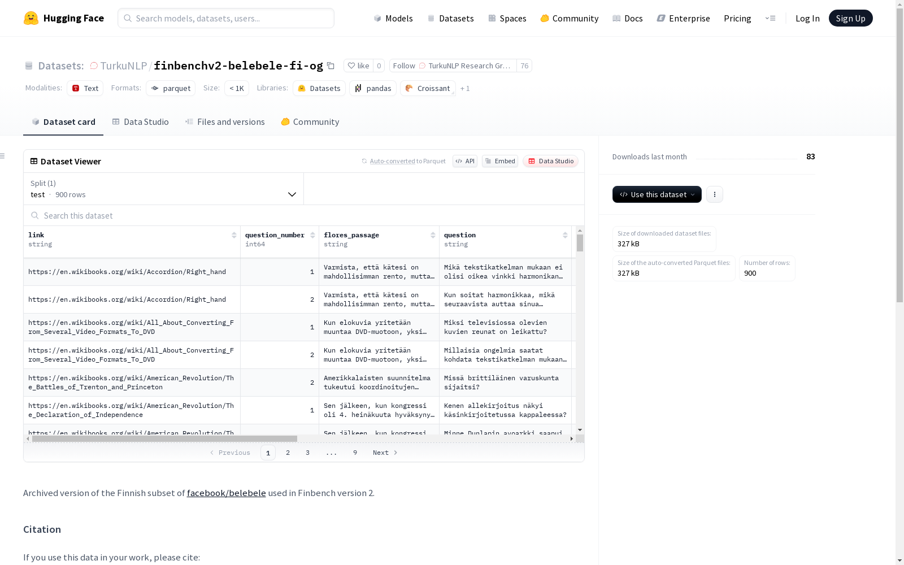Expand the more navigation menu icon

770,18
